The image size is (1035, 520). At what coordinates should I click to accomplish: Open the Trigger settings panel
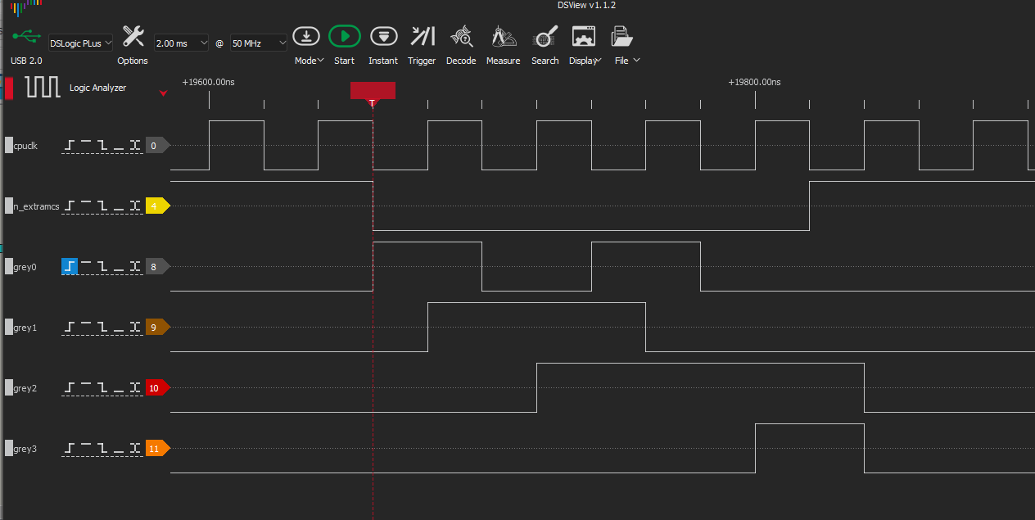pyautogui.click(x=422, y=37)
